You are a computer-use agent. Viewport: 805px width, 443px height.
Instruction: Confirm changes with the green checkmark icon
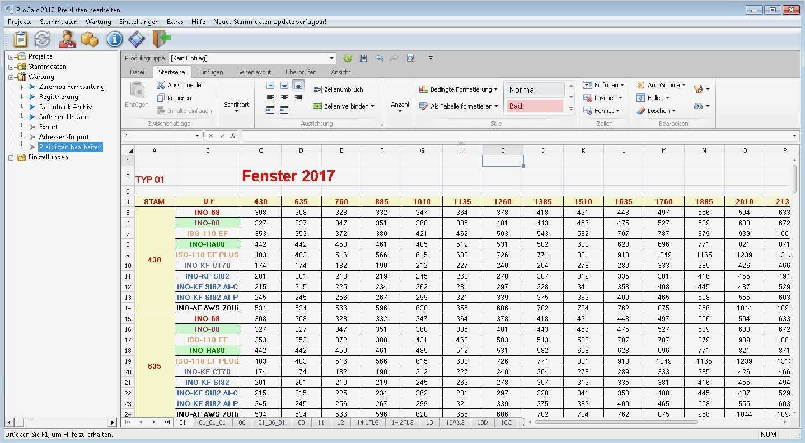coord(347,58)
